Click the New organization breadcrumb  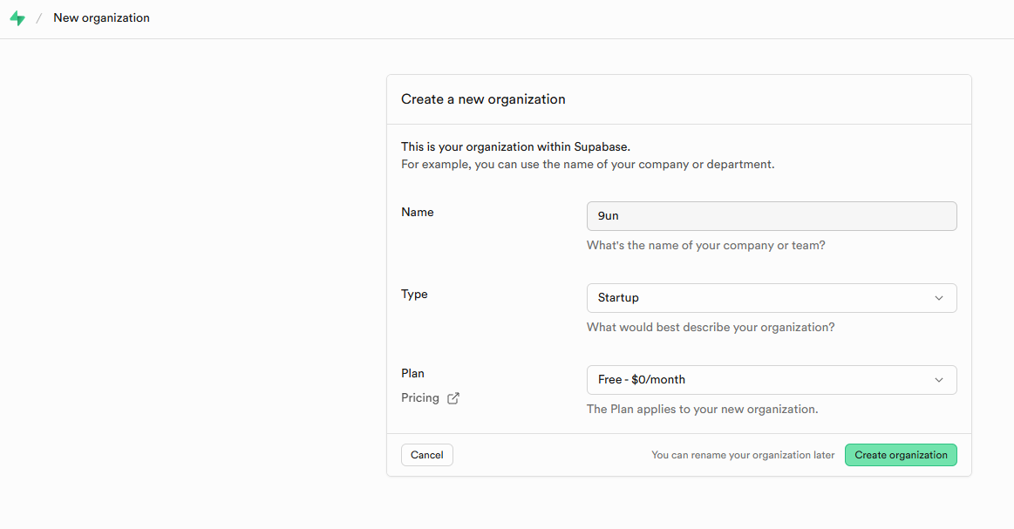[101, 18]
